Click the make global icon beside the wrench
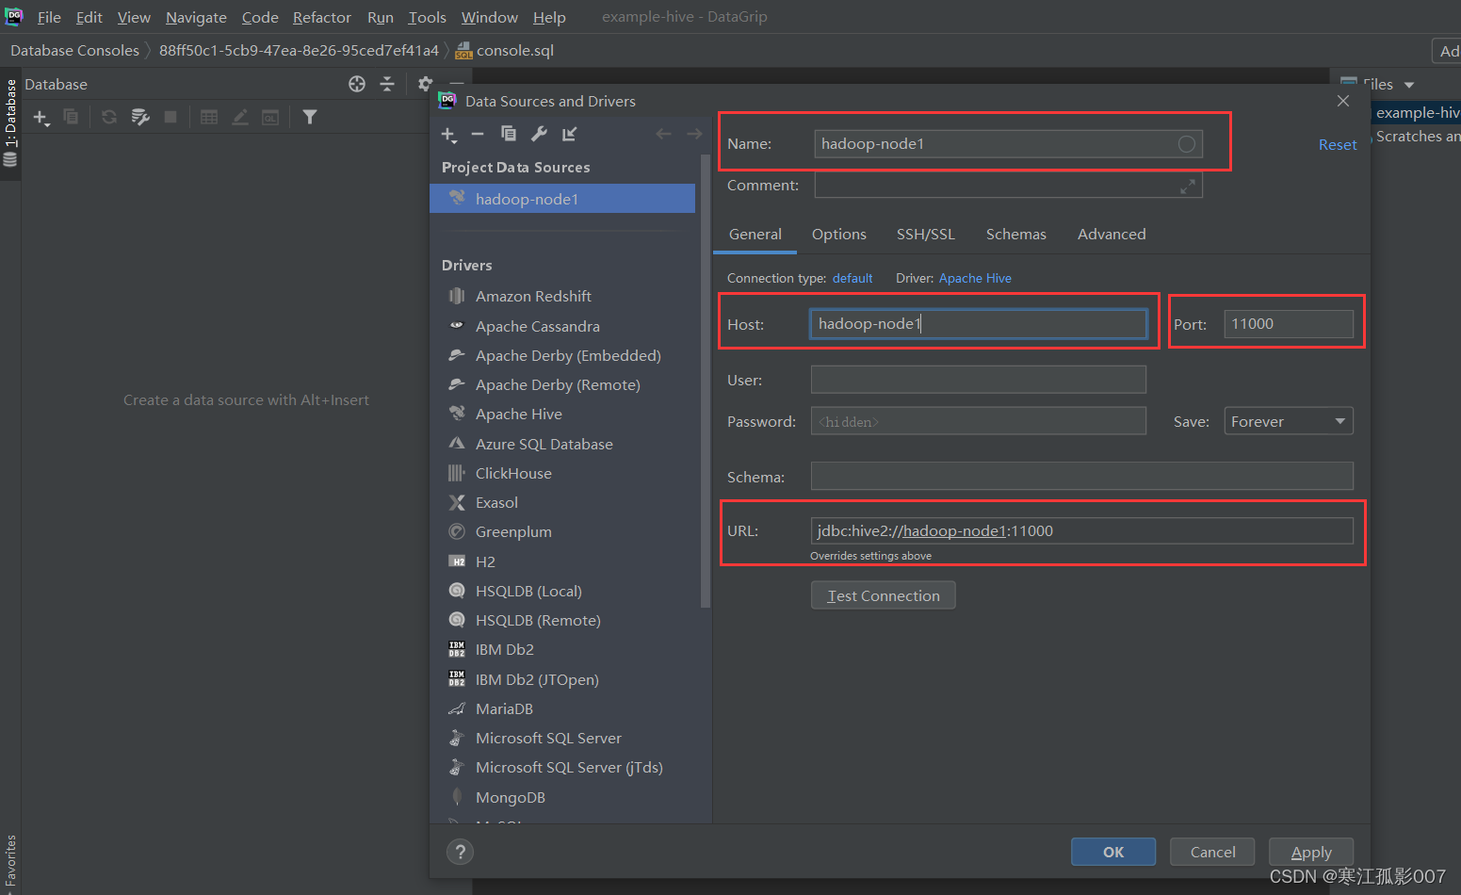This screenshot has width=1461, height=895. [570, 134]
